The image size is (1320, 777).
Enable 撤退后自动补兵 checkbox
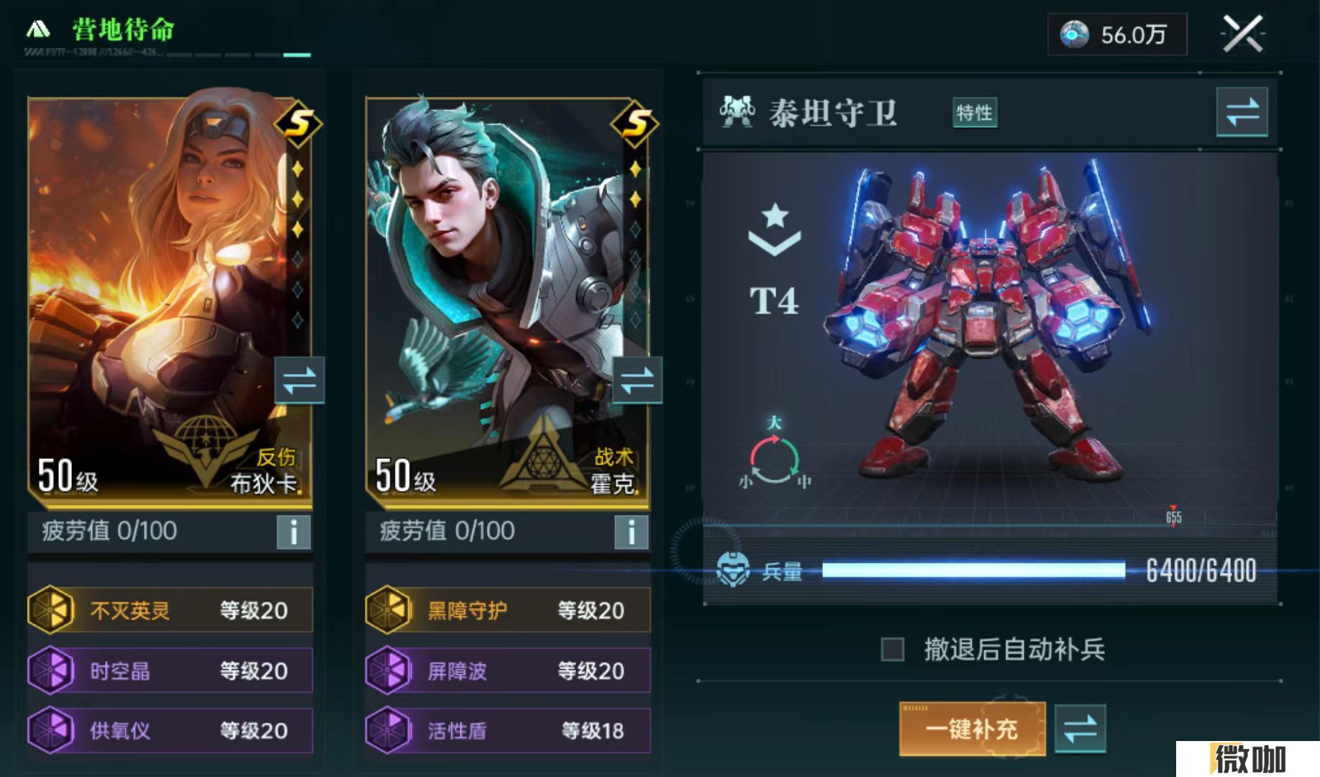(893, 650)
